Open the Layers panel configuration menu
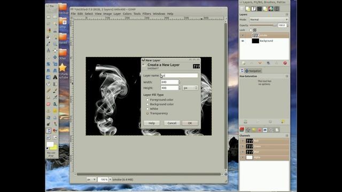342x192 pixels. point(287,14)
